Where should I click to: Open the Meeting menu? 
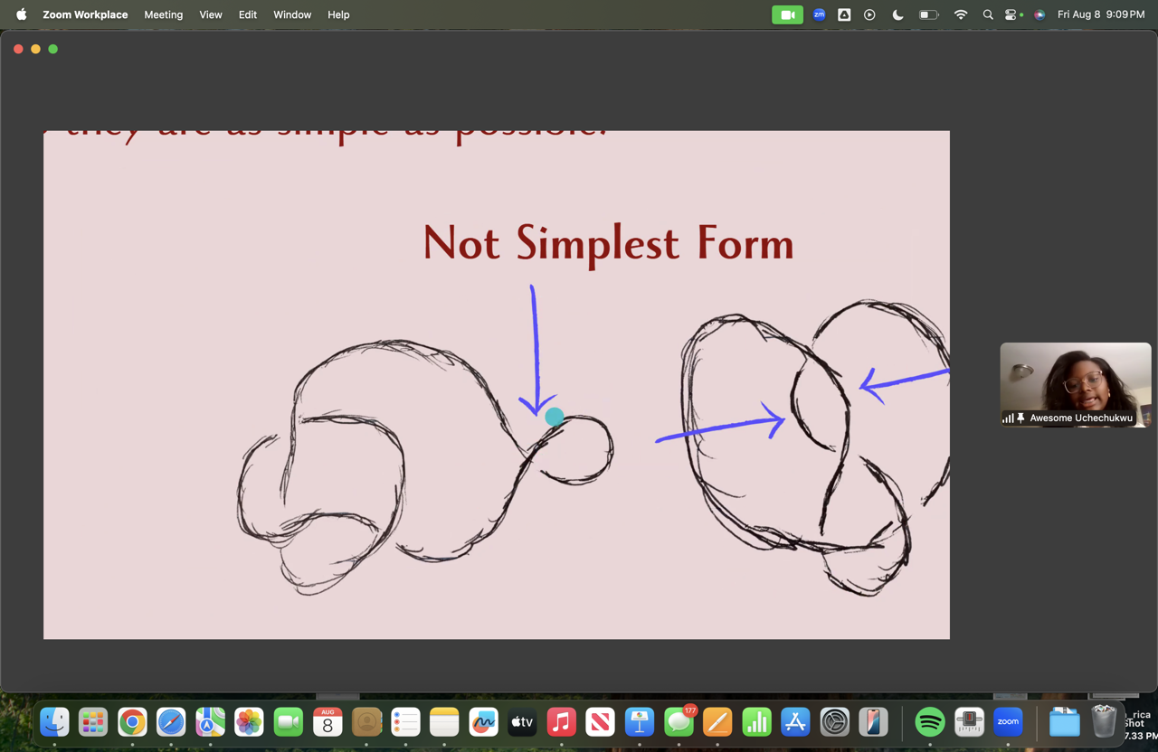(163, 14)
